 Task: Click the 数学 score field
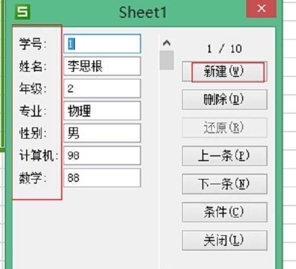tap(102, 178)
